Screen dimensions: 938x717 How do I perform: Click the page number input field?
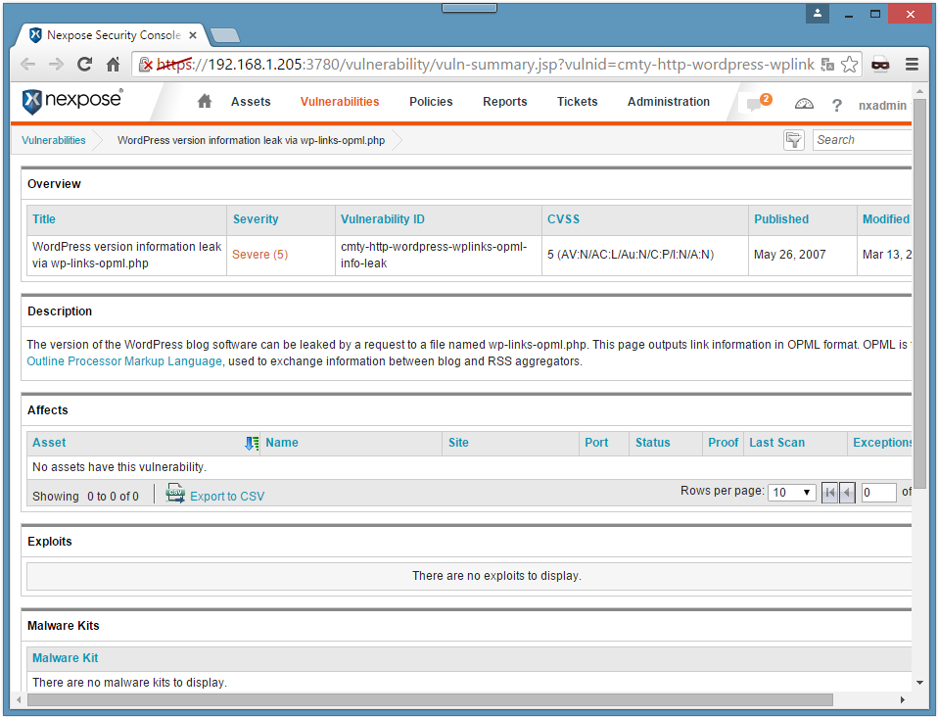(x=879, y=493)
